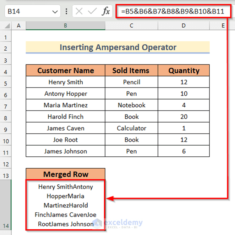Expand the Name Box dropdown arrow
The image size is (235, 235).
55,12
